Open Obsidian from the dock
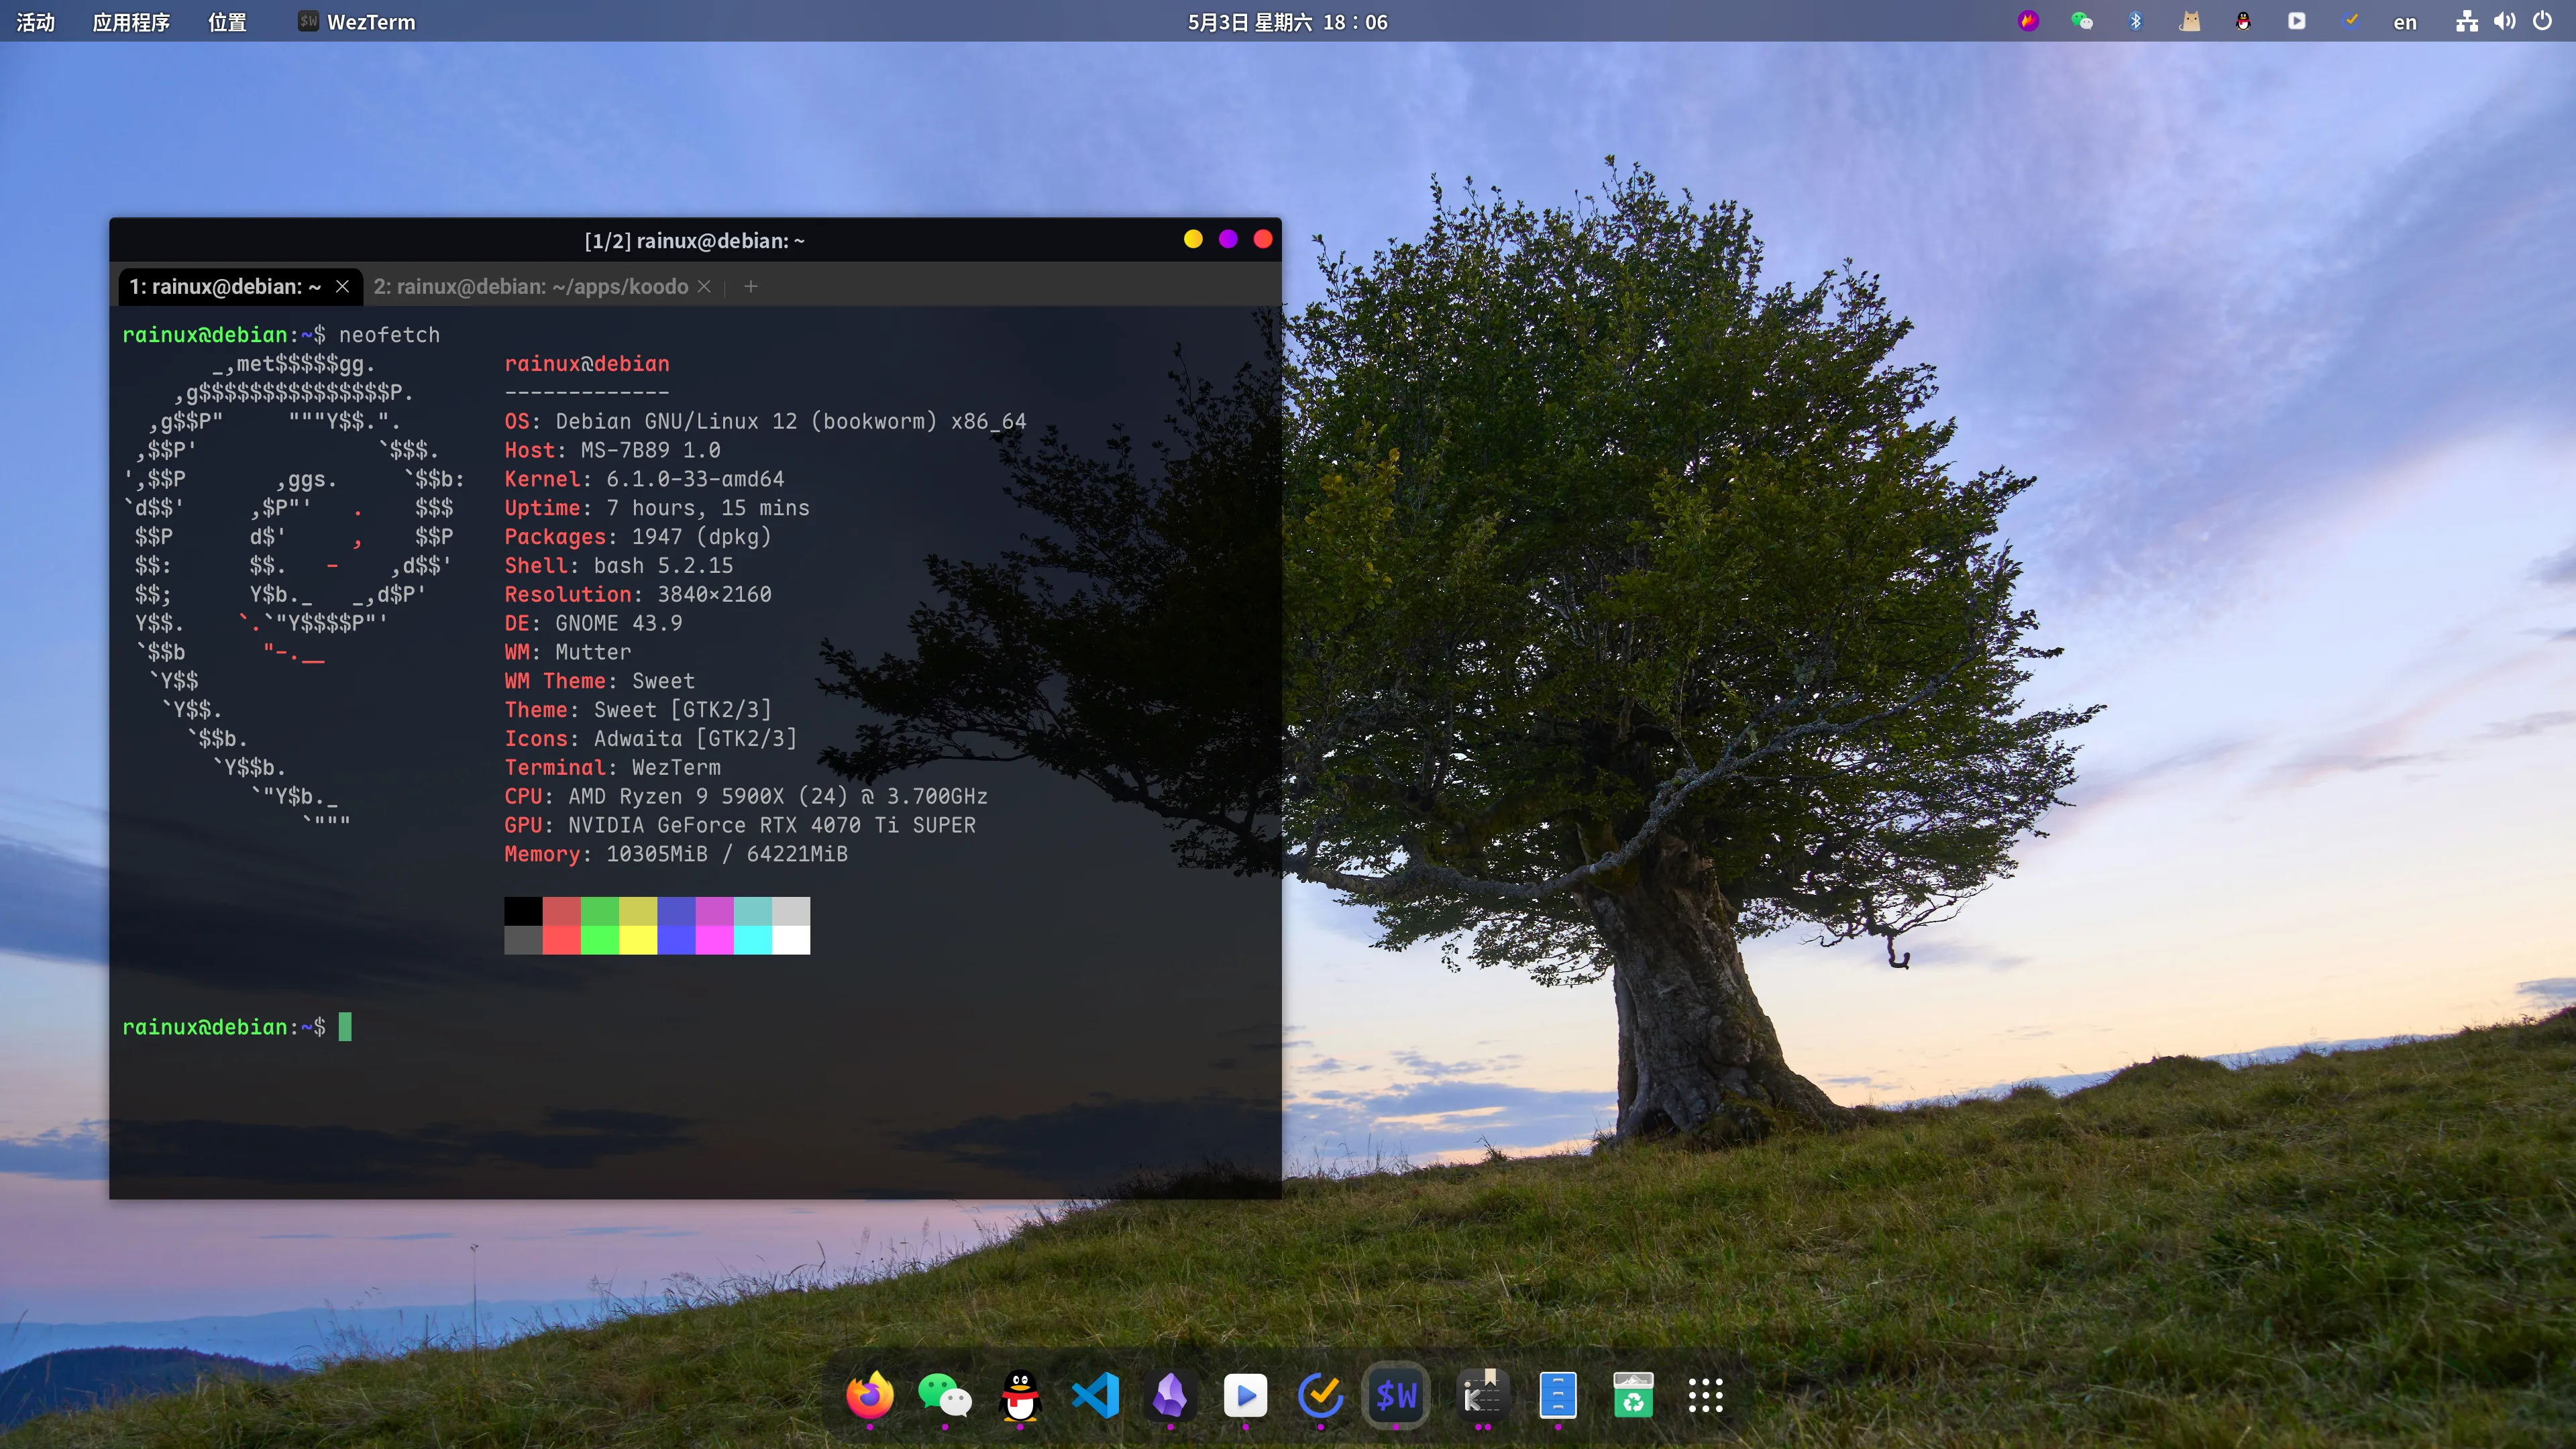The height and width of the screenshot is (1449, 2576). (x=1170, y=1395)
